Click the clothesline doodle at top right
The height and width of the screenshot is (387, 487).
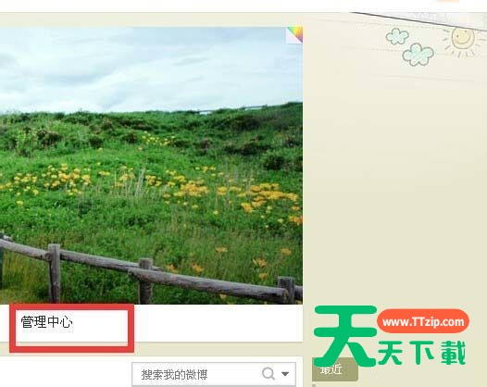pos(417,20)
